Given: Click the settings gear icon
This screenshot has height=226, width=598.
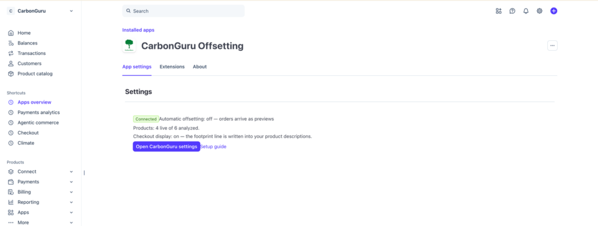Looking at the screenshot, I should coord(539,11).
